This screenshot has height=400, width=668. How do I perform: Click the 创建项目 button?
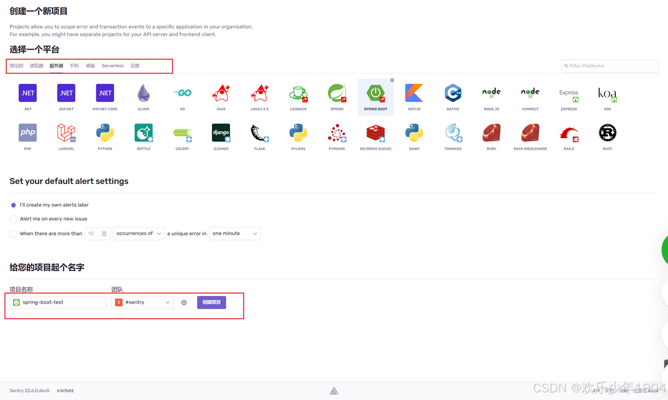point(211,302)
